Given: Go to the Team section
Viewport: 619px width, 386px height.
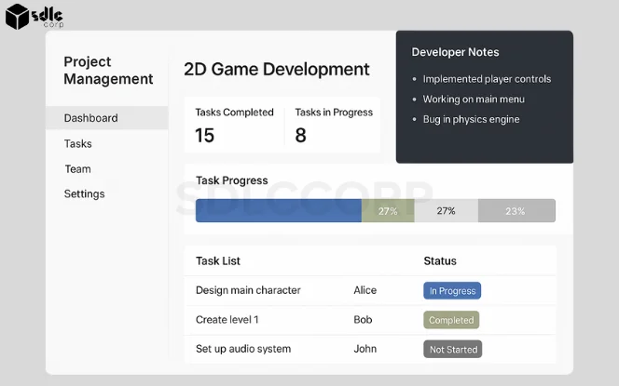Looking at the screenshot, I should 77,169.
